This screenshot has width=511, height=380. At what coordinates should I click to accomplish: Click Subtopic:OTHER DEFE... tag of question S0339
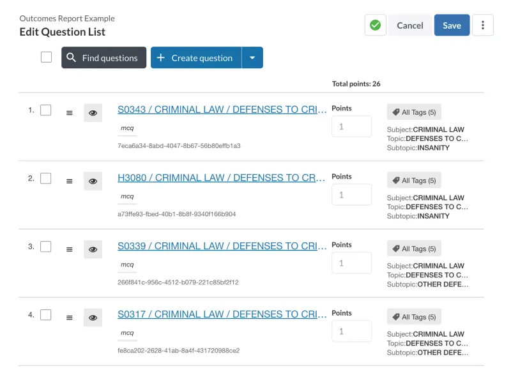[427, 284]
